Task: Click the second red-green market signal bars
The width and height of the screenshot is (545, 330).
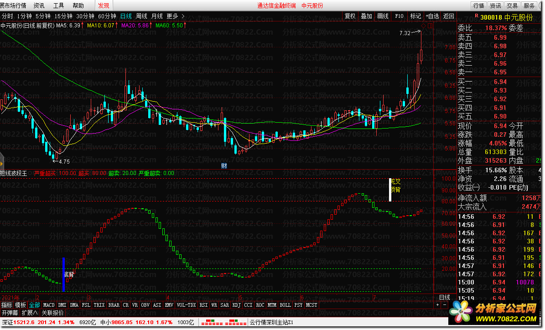Action: pyautogui.click(x=236, y=322)
